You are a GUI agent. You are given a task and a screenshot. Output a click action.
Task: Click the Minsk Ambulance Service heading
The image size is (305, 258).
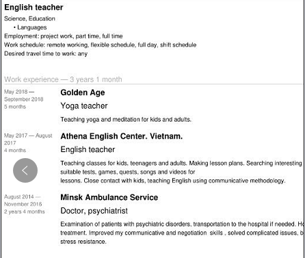click(x=109, y=197)
